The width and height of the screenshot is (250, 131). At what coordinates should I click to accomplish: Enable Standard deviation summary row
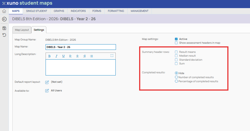(176, 60)
